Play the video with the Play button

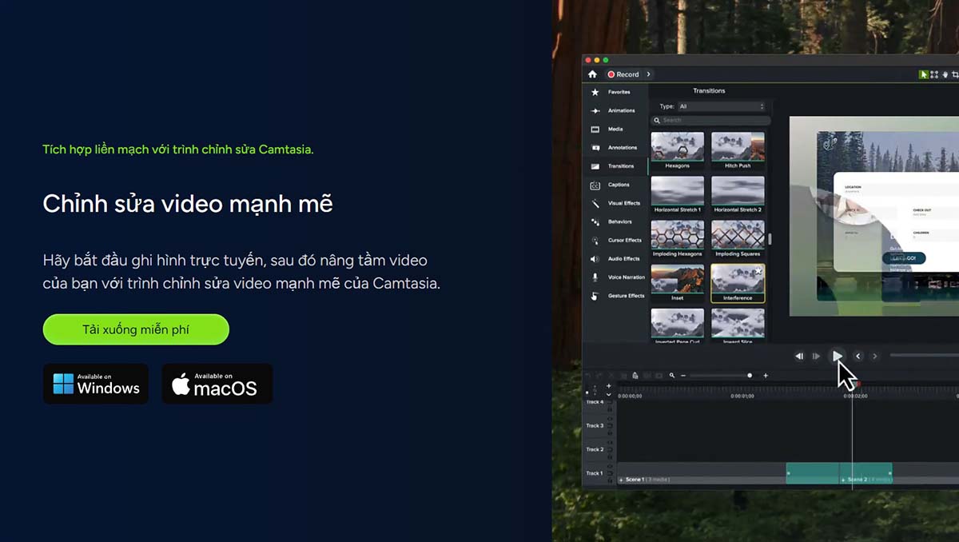pyautogui.click(x=837, y=356)
